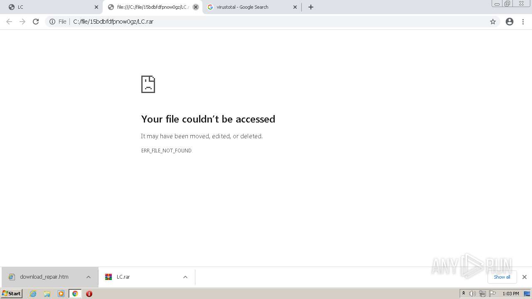
Task: Expand options for download_repair.htm download
Action: (89, 277)
